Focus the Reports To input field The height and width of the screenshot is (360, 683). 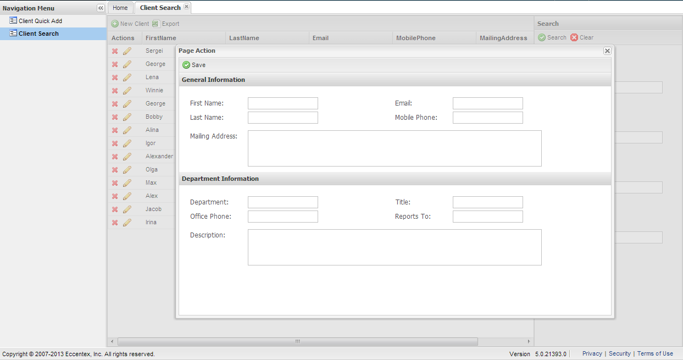(488, 217)
